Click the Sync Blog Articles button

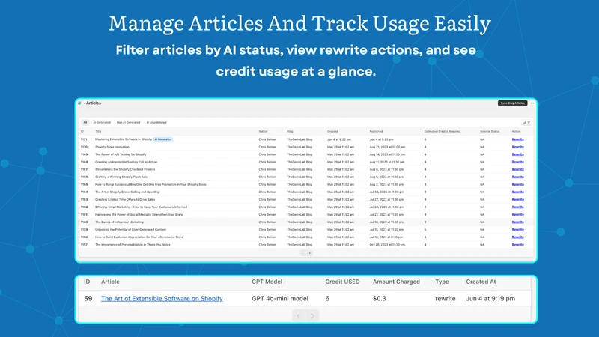tap(512, 103)
